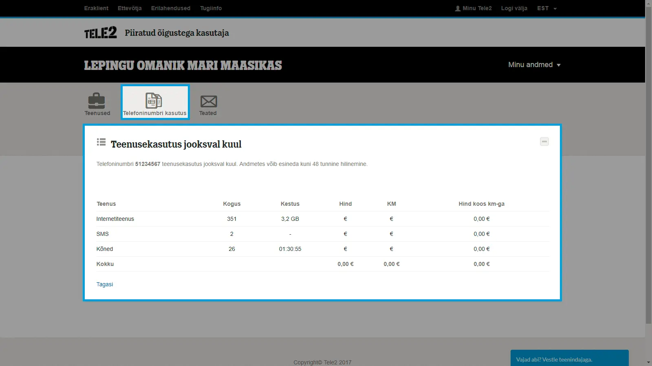Go to Erilahendused in top menu

170,8
